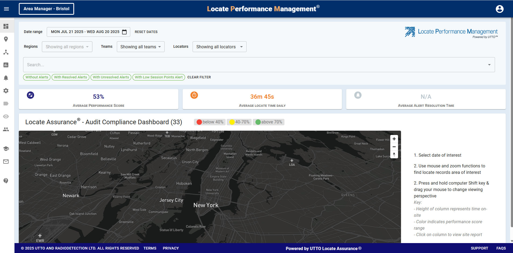Viewport: 513px width, 253px height.
Task: Click the 53% average performance score value
Action: (99, 97)
